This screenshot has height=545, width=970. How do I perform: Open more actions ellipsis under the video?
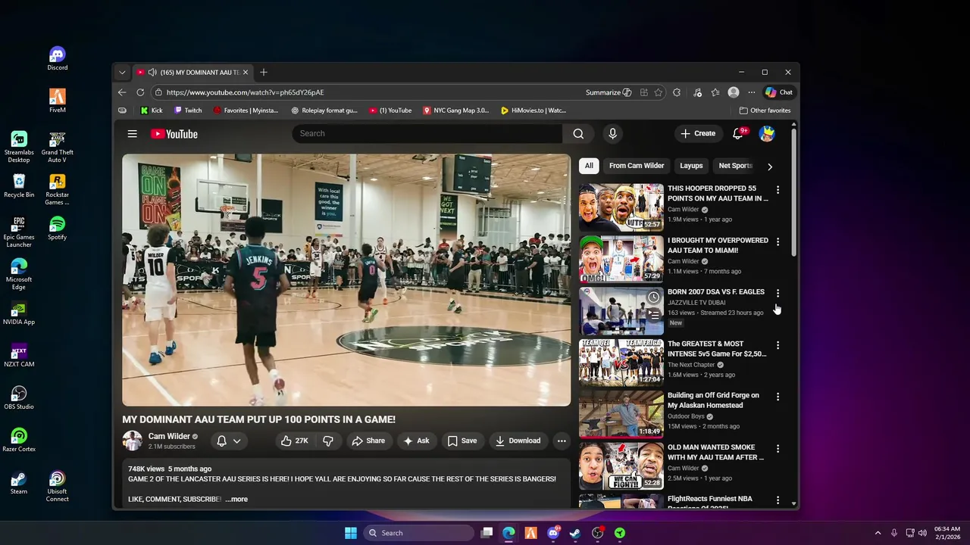coord(562,441)
